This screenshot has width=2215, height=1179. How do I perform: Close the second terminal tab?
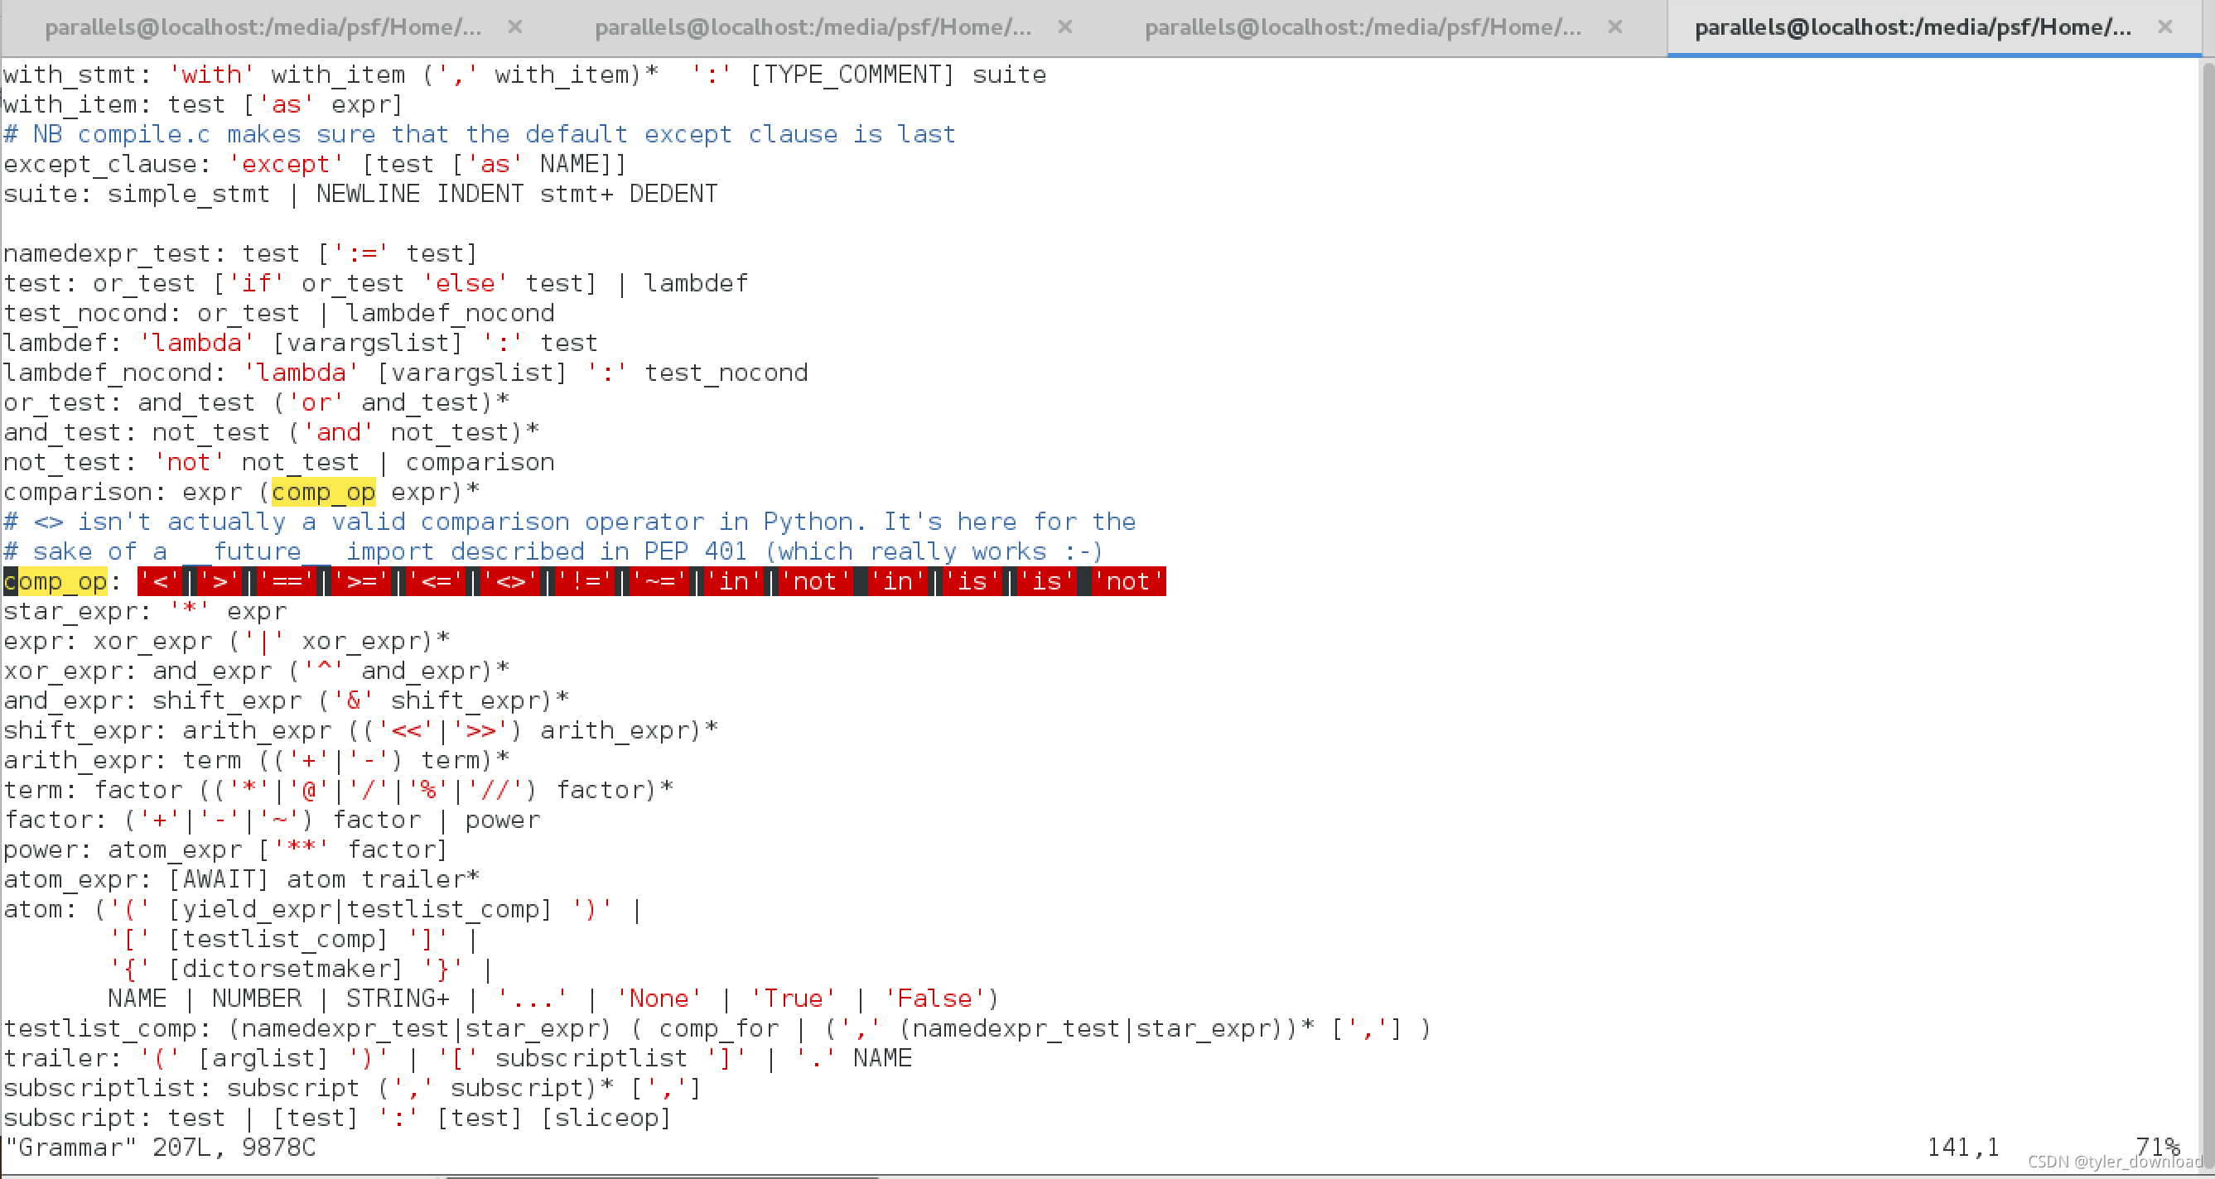pyautogui.click(x=1064, y=27)
